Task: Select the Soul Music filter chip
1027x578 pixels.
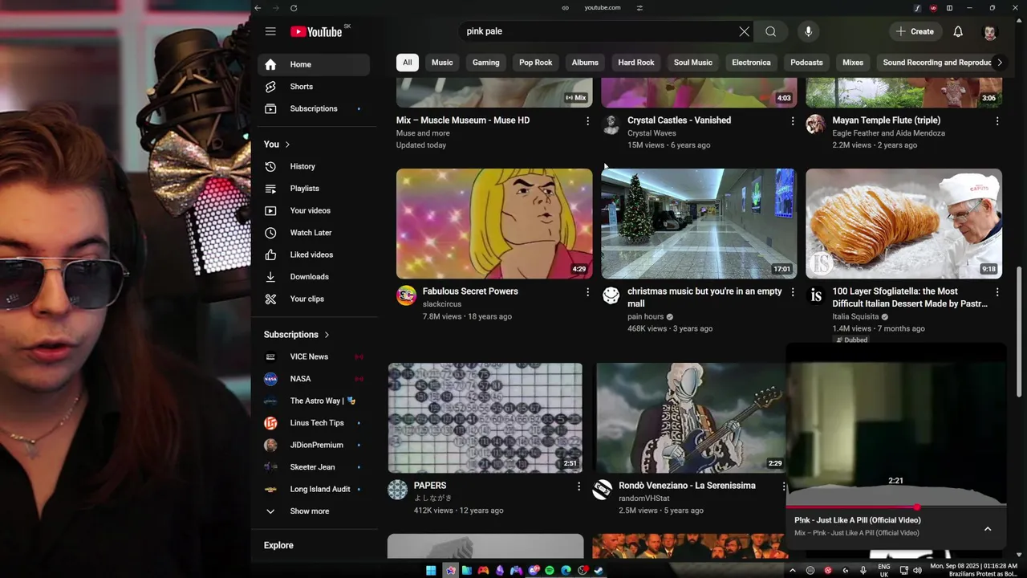Action: (693, 63)
